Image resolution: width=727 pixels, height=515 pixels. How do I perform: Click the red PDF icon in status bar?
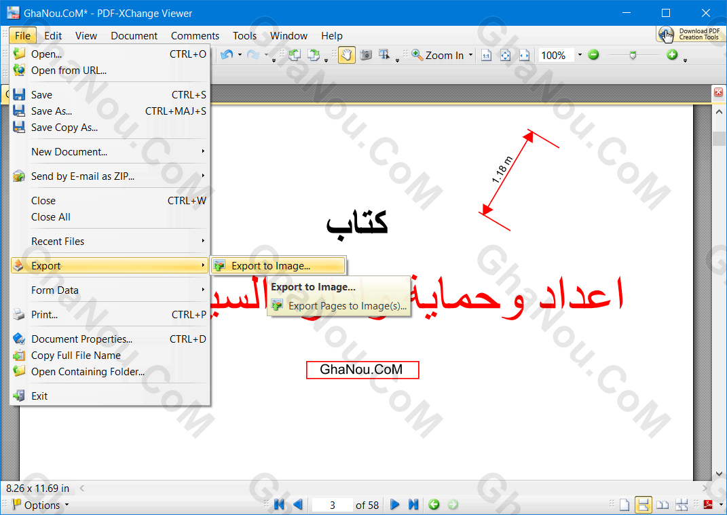click(x=708, y=504)
